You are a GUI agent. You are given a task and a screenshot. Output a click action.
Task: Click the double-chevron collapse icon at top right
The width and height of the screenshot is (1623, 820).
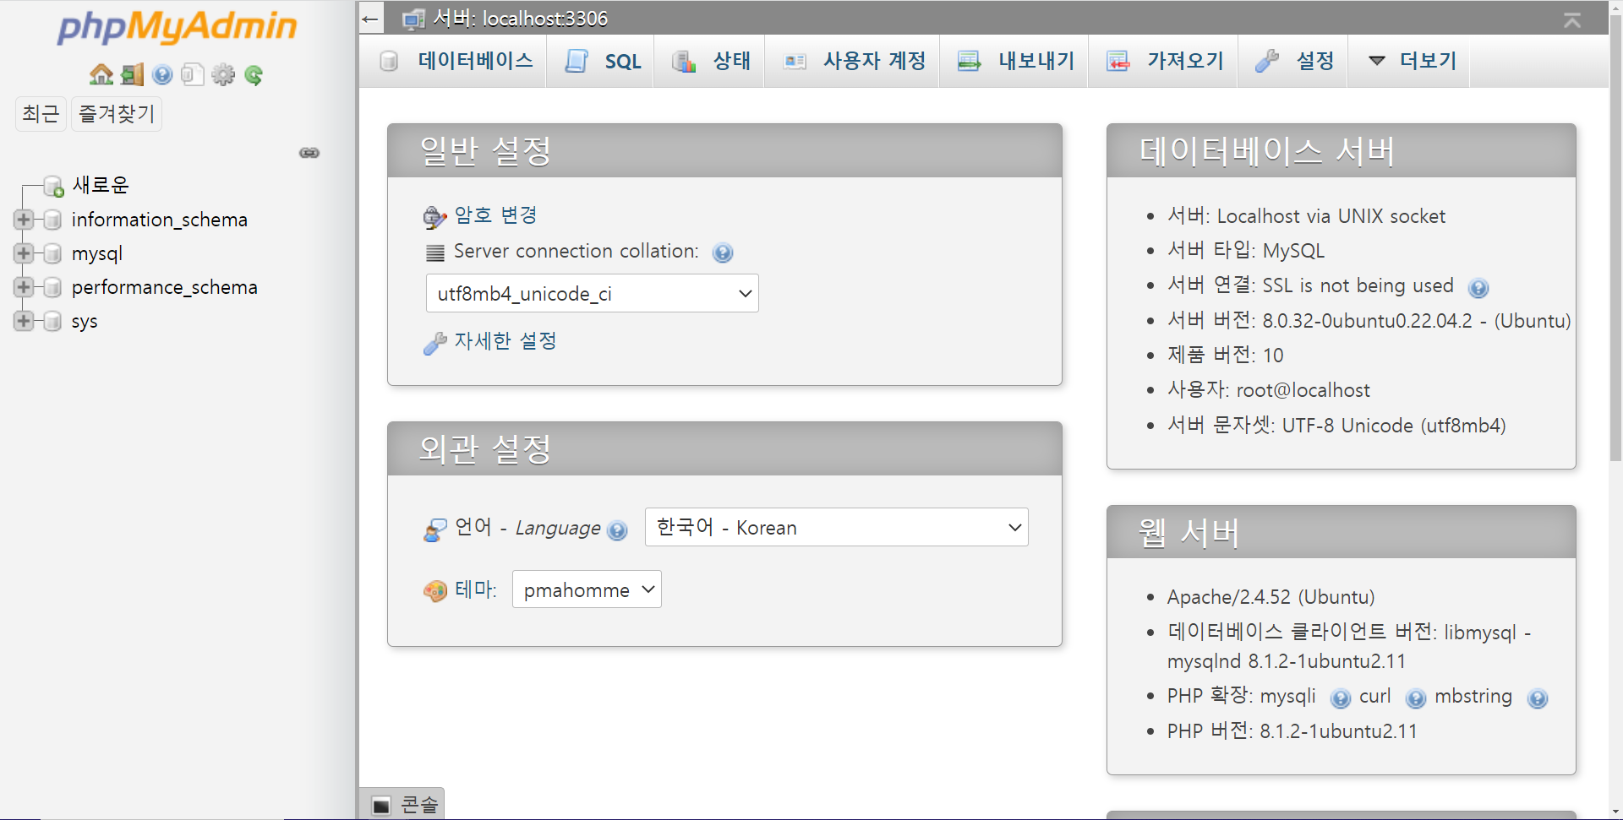[1572, 19]
